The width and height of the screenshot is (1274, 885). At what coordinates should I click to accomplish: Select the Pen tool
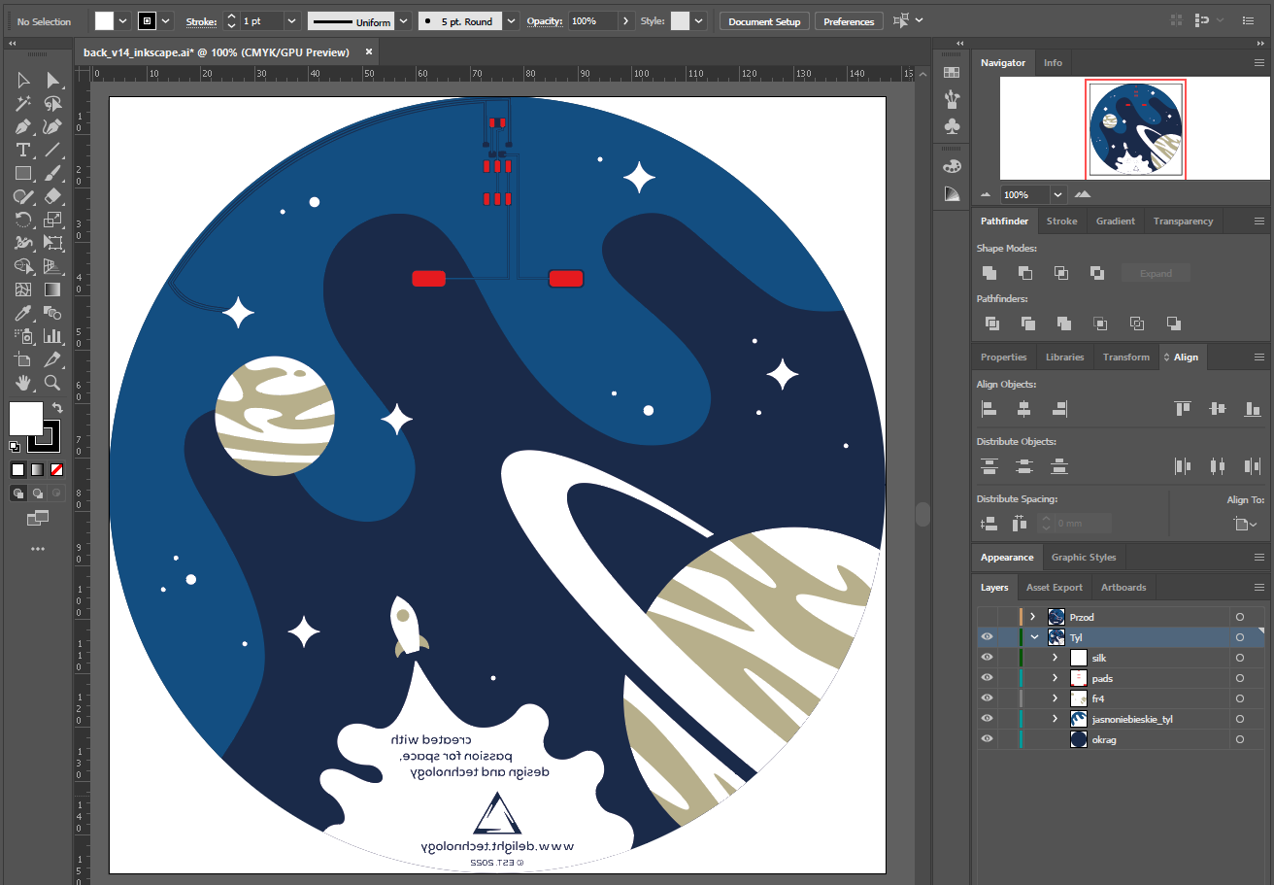(23, 126)
